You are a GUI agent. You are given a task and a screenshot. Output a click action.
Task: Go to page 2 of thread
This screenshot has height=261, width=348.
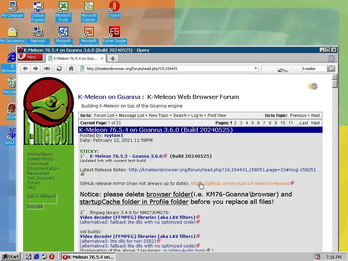pyautogui.click(x=235, y=123)
